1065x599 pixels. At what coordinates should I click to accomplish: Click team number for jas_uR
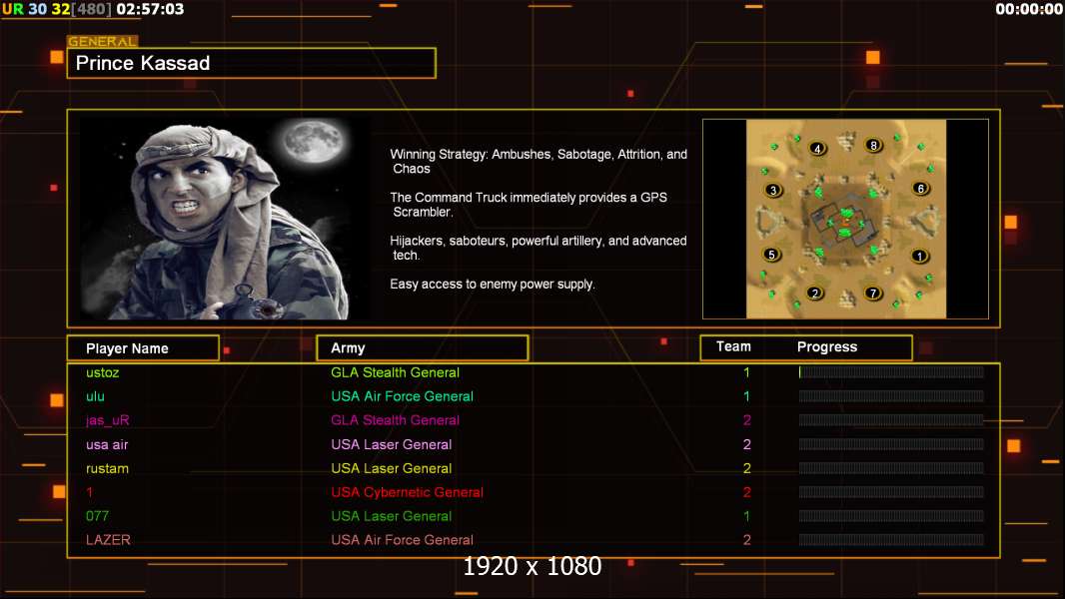[747, 420]
